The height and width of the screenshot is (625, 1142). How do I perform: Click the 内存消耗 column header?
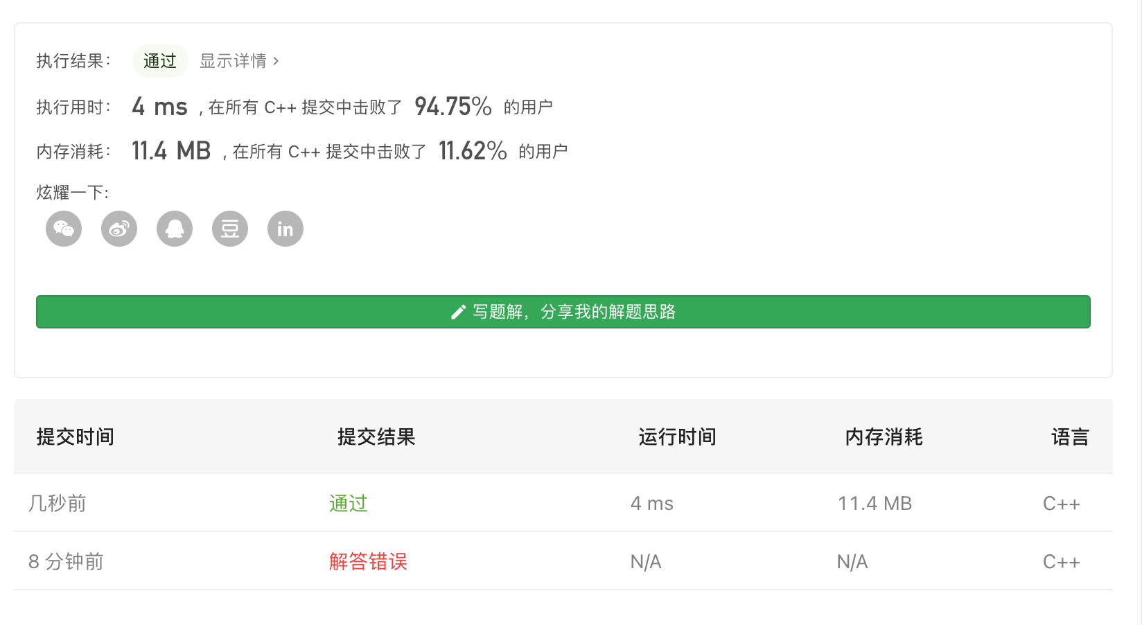884,437
